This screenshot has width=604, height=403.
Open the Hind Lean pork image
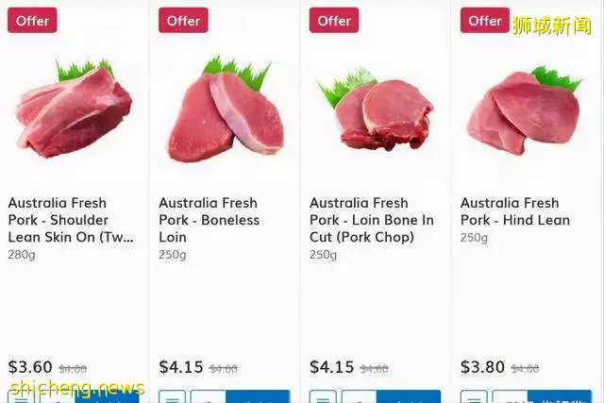pyautogui.click(x=525, y=110)
